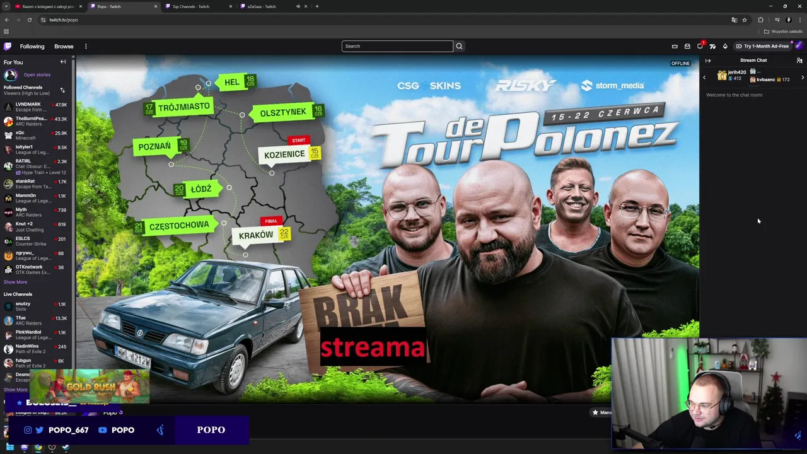Click Try 1-Month Ad-Free button

pos(762,46)
